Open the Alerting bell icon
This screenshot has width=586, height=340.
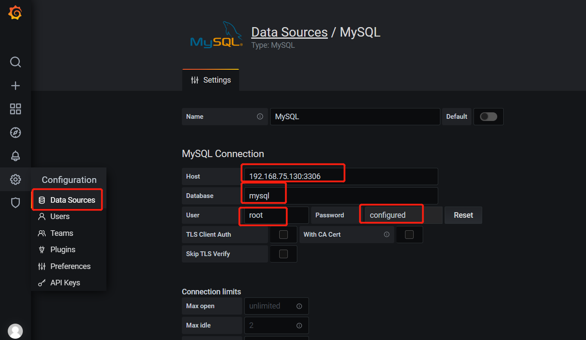[16, 156]
